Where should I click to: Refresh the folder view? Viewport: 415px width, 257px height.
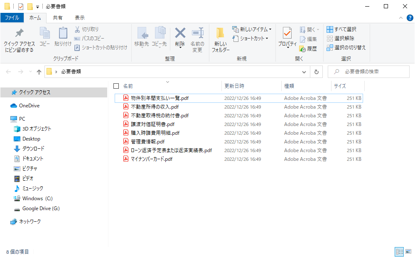click(x=316, y=72)
